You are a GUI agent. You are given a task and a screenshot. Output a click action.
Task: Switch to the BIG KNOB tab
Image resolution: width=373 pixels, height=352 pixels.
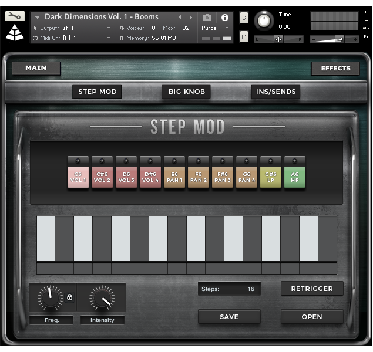pos(187,92)
